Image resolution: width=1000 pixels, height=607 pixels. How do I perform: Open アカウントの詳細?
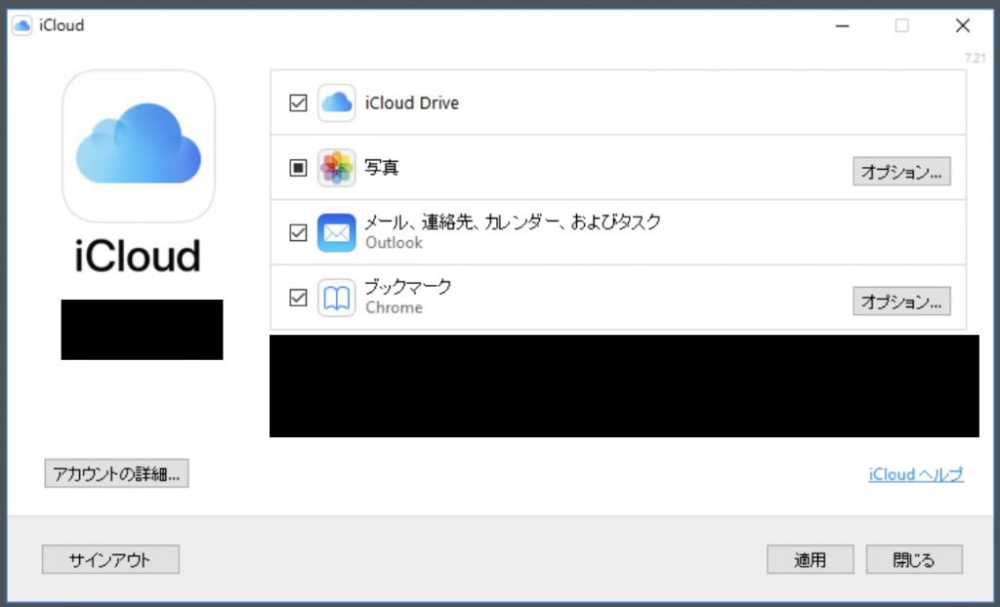coord(117,473)
